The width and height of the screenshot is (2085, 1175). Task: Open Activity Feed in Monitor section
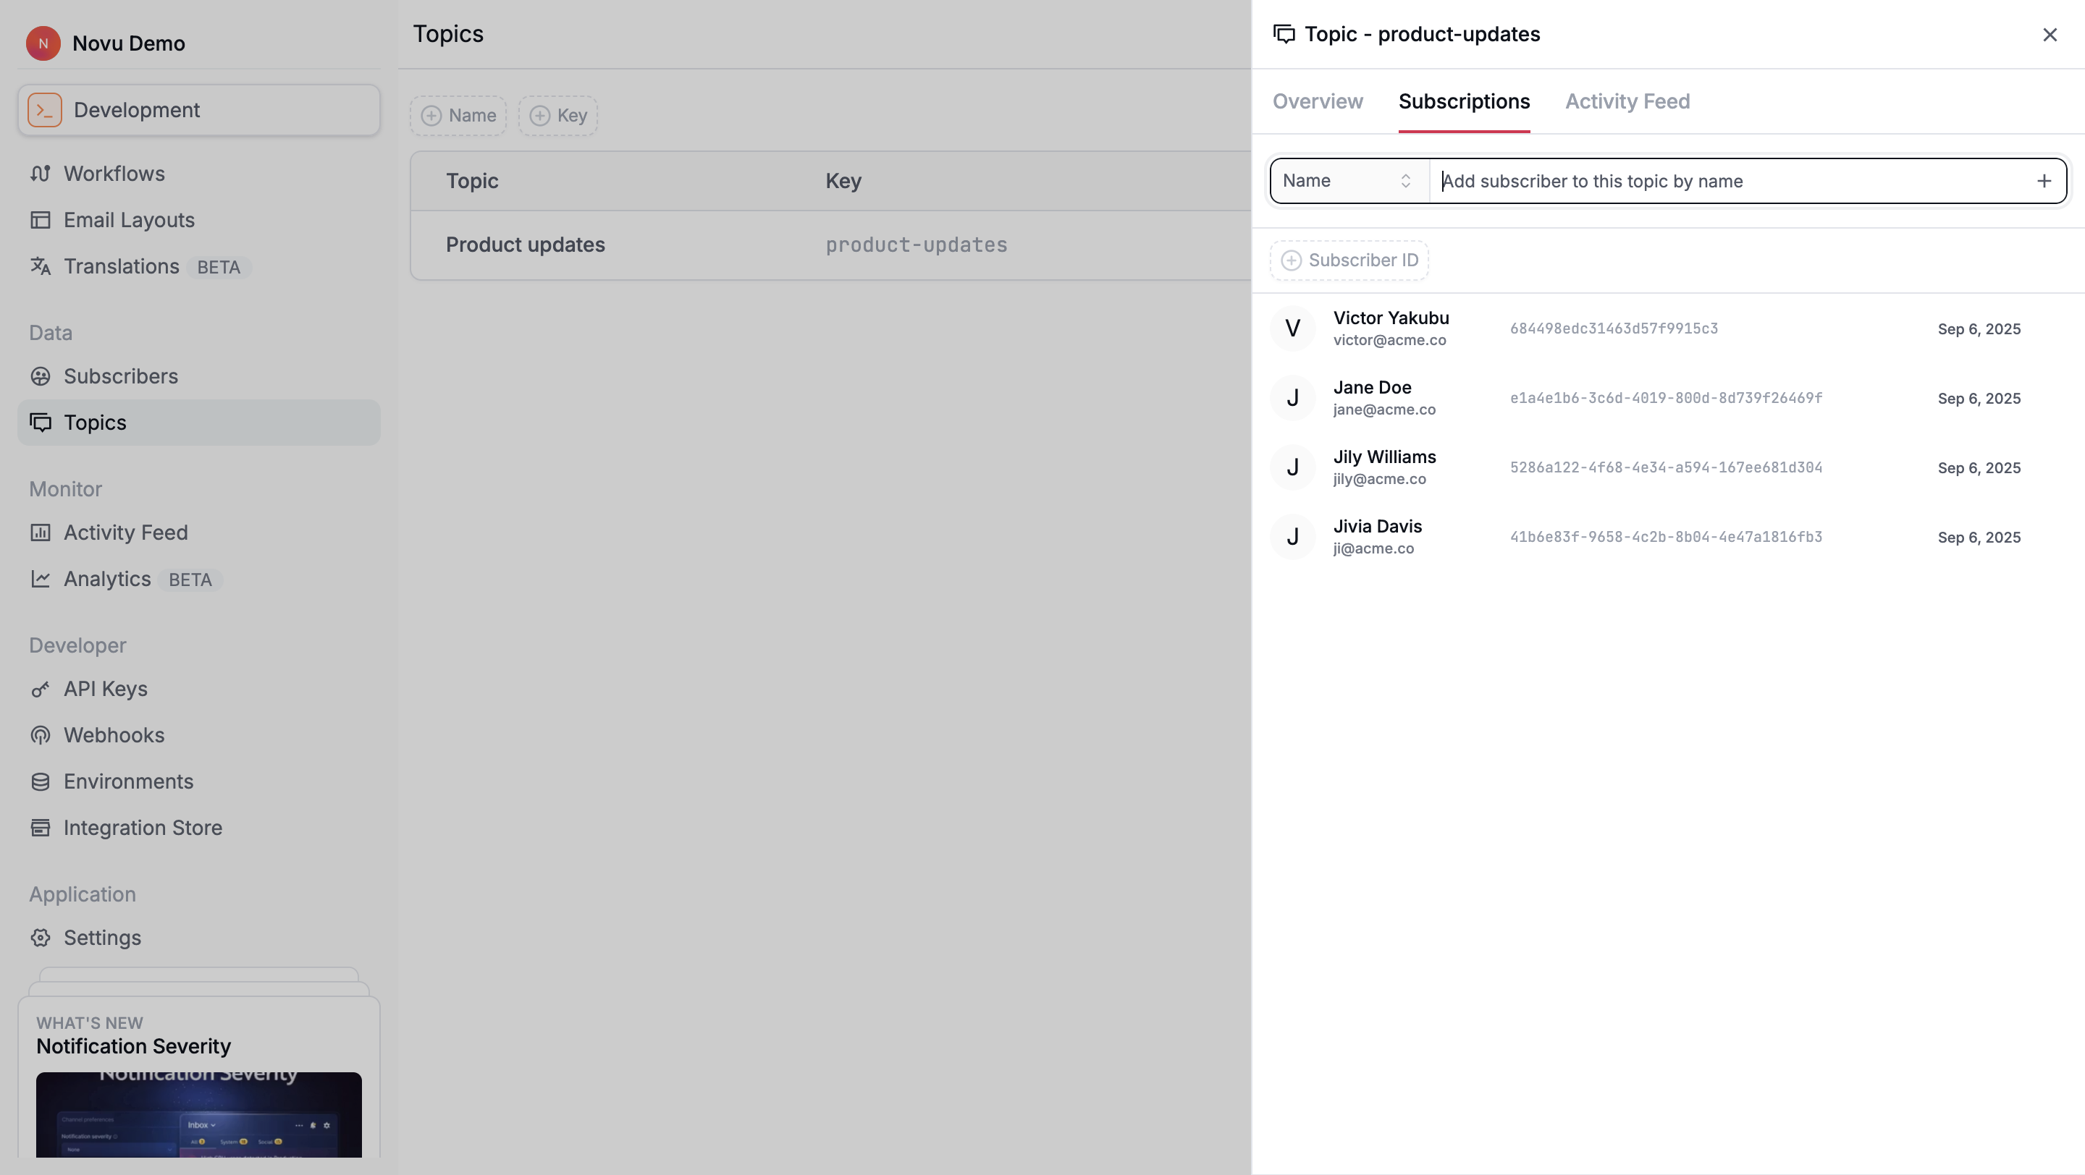coord(125,532)
